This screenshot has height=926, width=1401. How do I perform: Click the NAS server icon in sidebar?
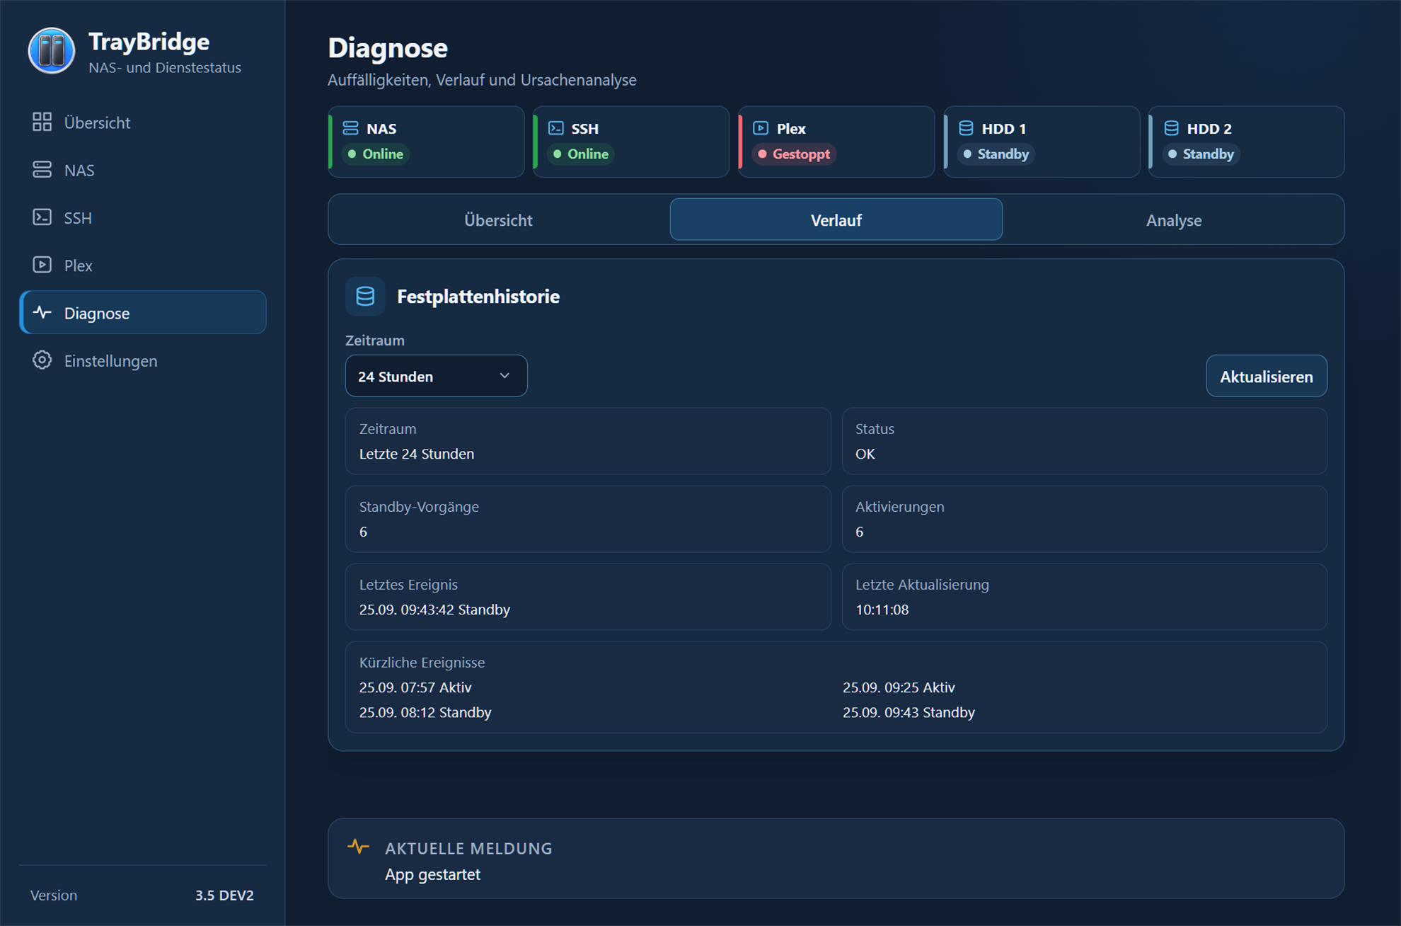click(x=42, y=170)
